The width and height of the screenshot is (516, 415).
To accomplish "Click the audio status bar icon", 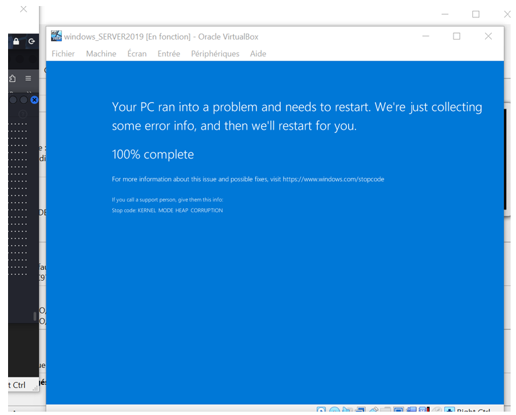I will pos(347,410).
